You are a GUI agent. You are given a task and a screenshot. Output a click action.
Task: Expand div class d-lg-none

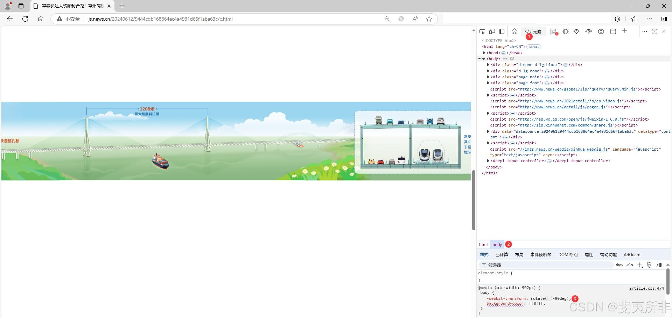(488, 71)
